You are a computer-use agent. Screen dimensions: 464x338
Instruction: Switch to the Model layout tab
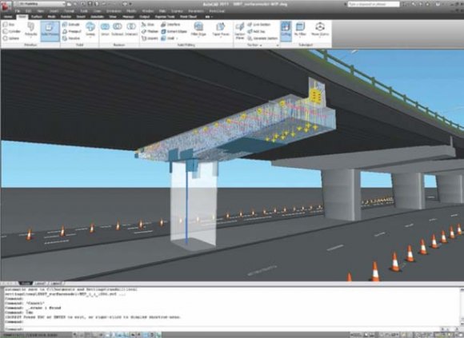coord(26,284)
